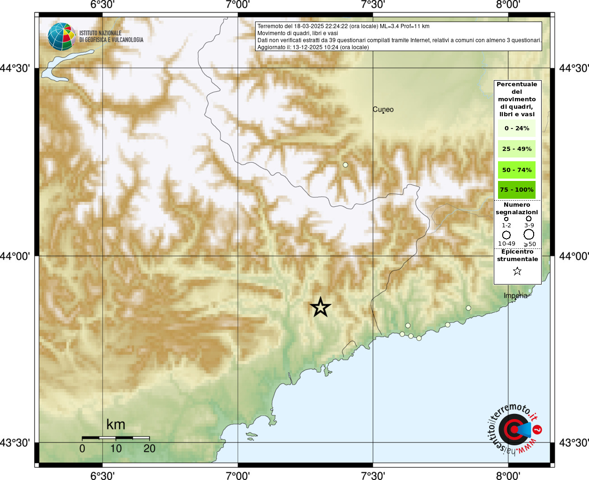Click the 'Istituto Nazionale di Geofisica e Vulcanologia' text
The height and width of the screenshot is (480, 589).
click(x=111, y=37)
